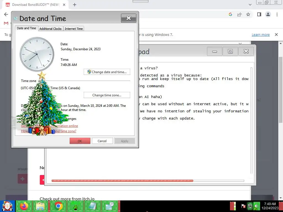Switch to Chrome on the taskbar
Viewport: 283px width, 212px height.
(x=58, y=206)
